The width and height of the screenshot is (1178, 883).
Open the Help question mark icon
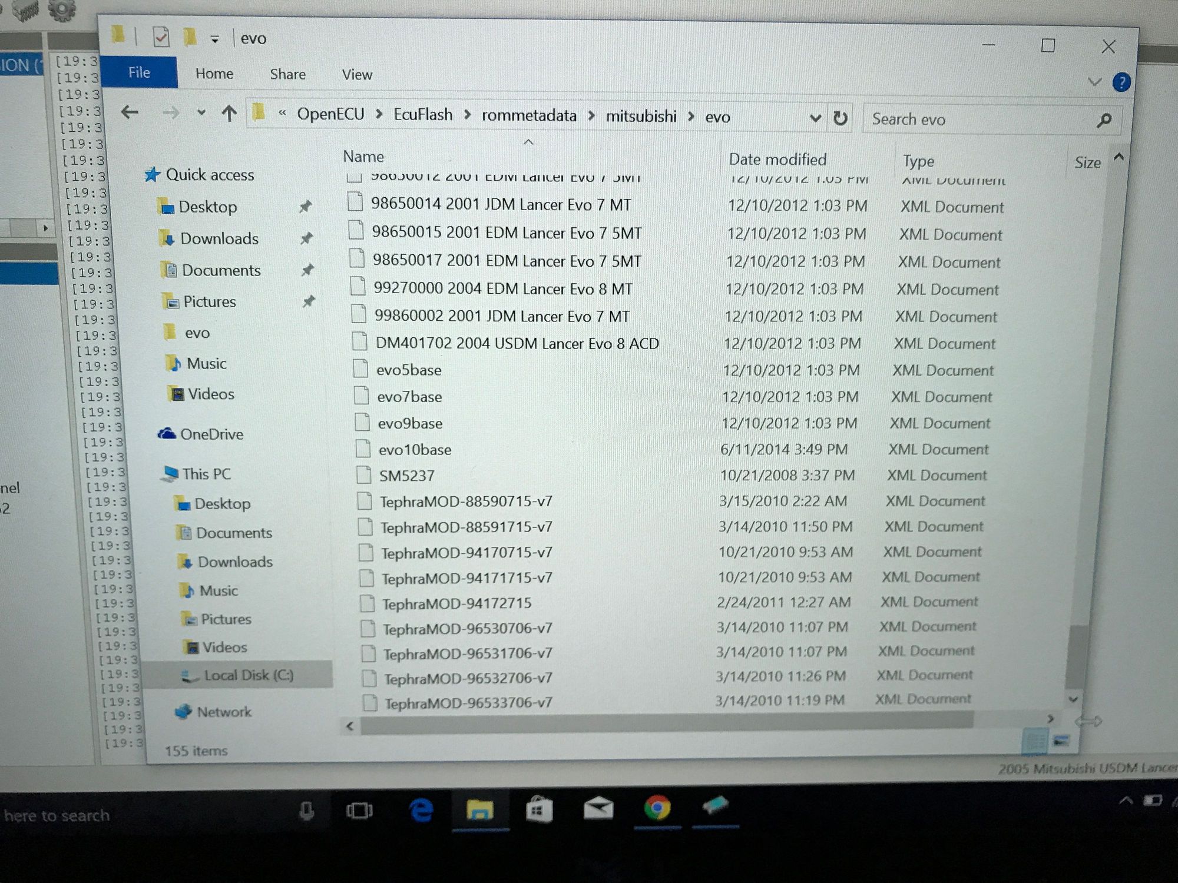tap(1121, 82)
